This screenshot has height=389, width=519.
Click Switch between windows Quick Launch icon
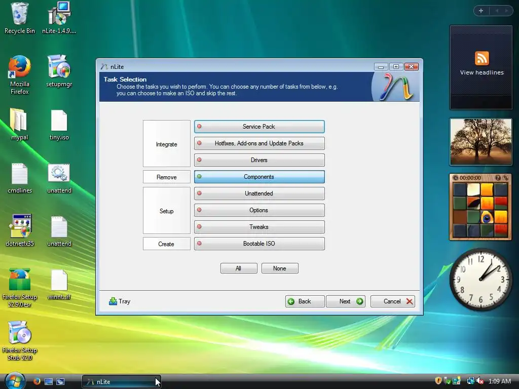click(x=60, y=381)
